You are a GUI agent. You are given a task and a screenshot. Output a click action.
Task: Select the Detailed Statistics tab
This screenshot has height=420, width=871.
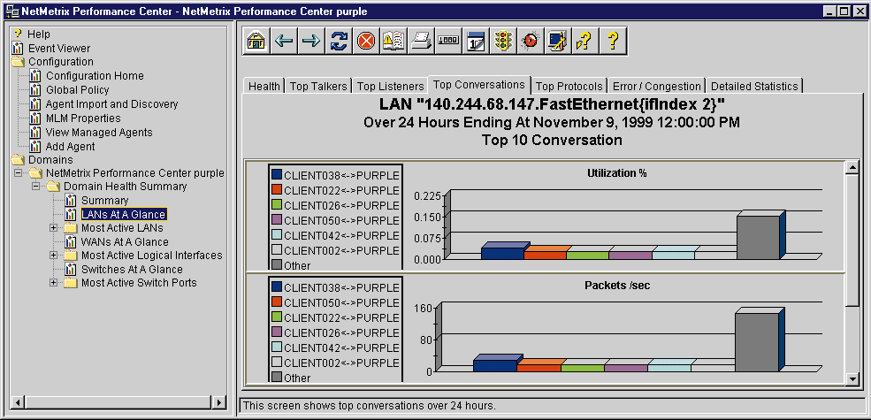coord(754,87)
